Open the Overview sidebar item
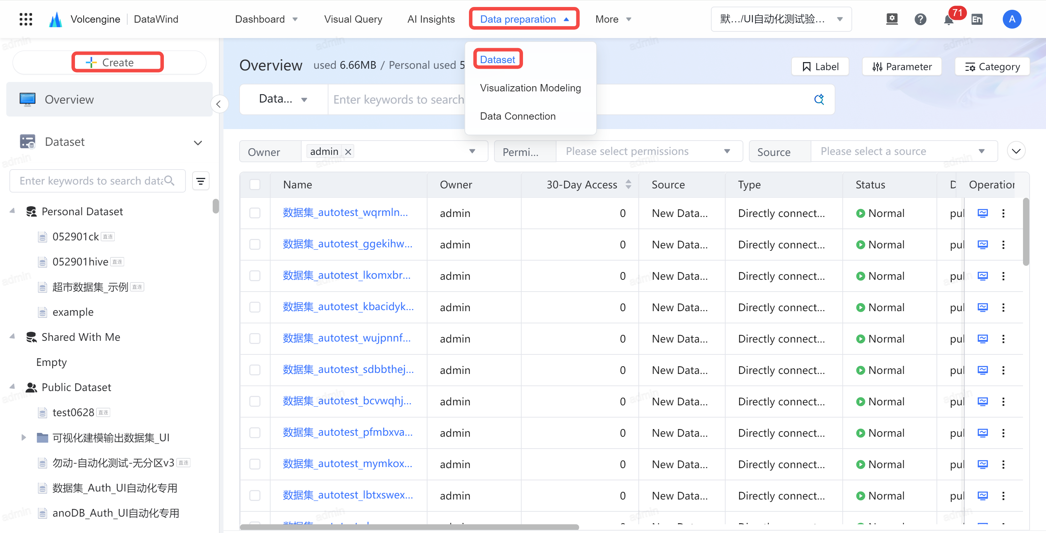Image resolution: width=1046 pixels, height=533 pixels. point(109,99)
